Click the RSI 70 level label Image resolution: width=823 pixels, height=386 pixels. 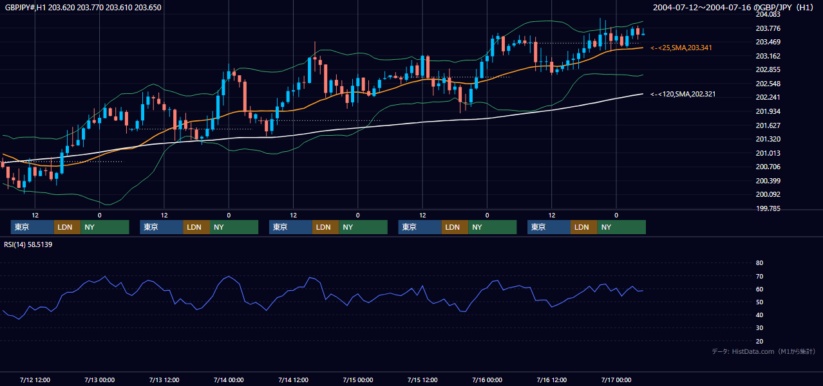[759, 276]
